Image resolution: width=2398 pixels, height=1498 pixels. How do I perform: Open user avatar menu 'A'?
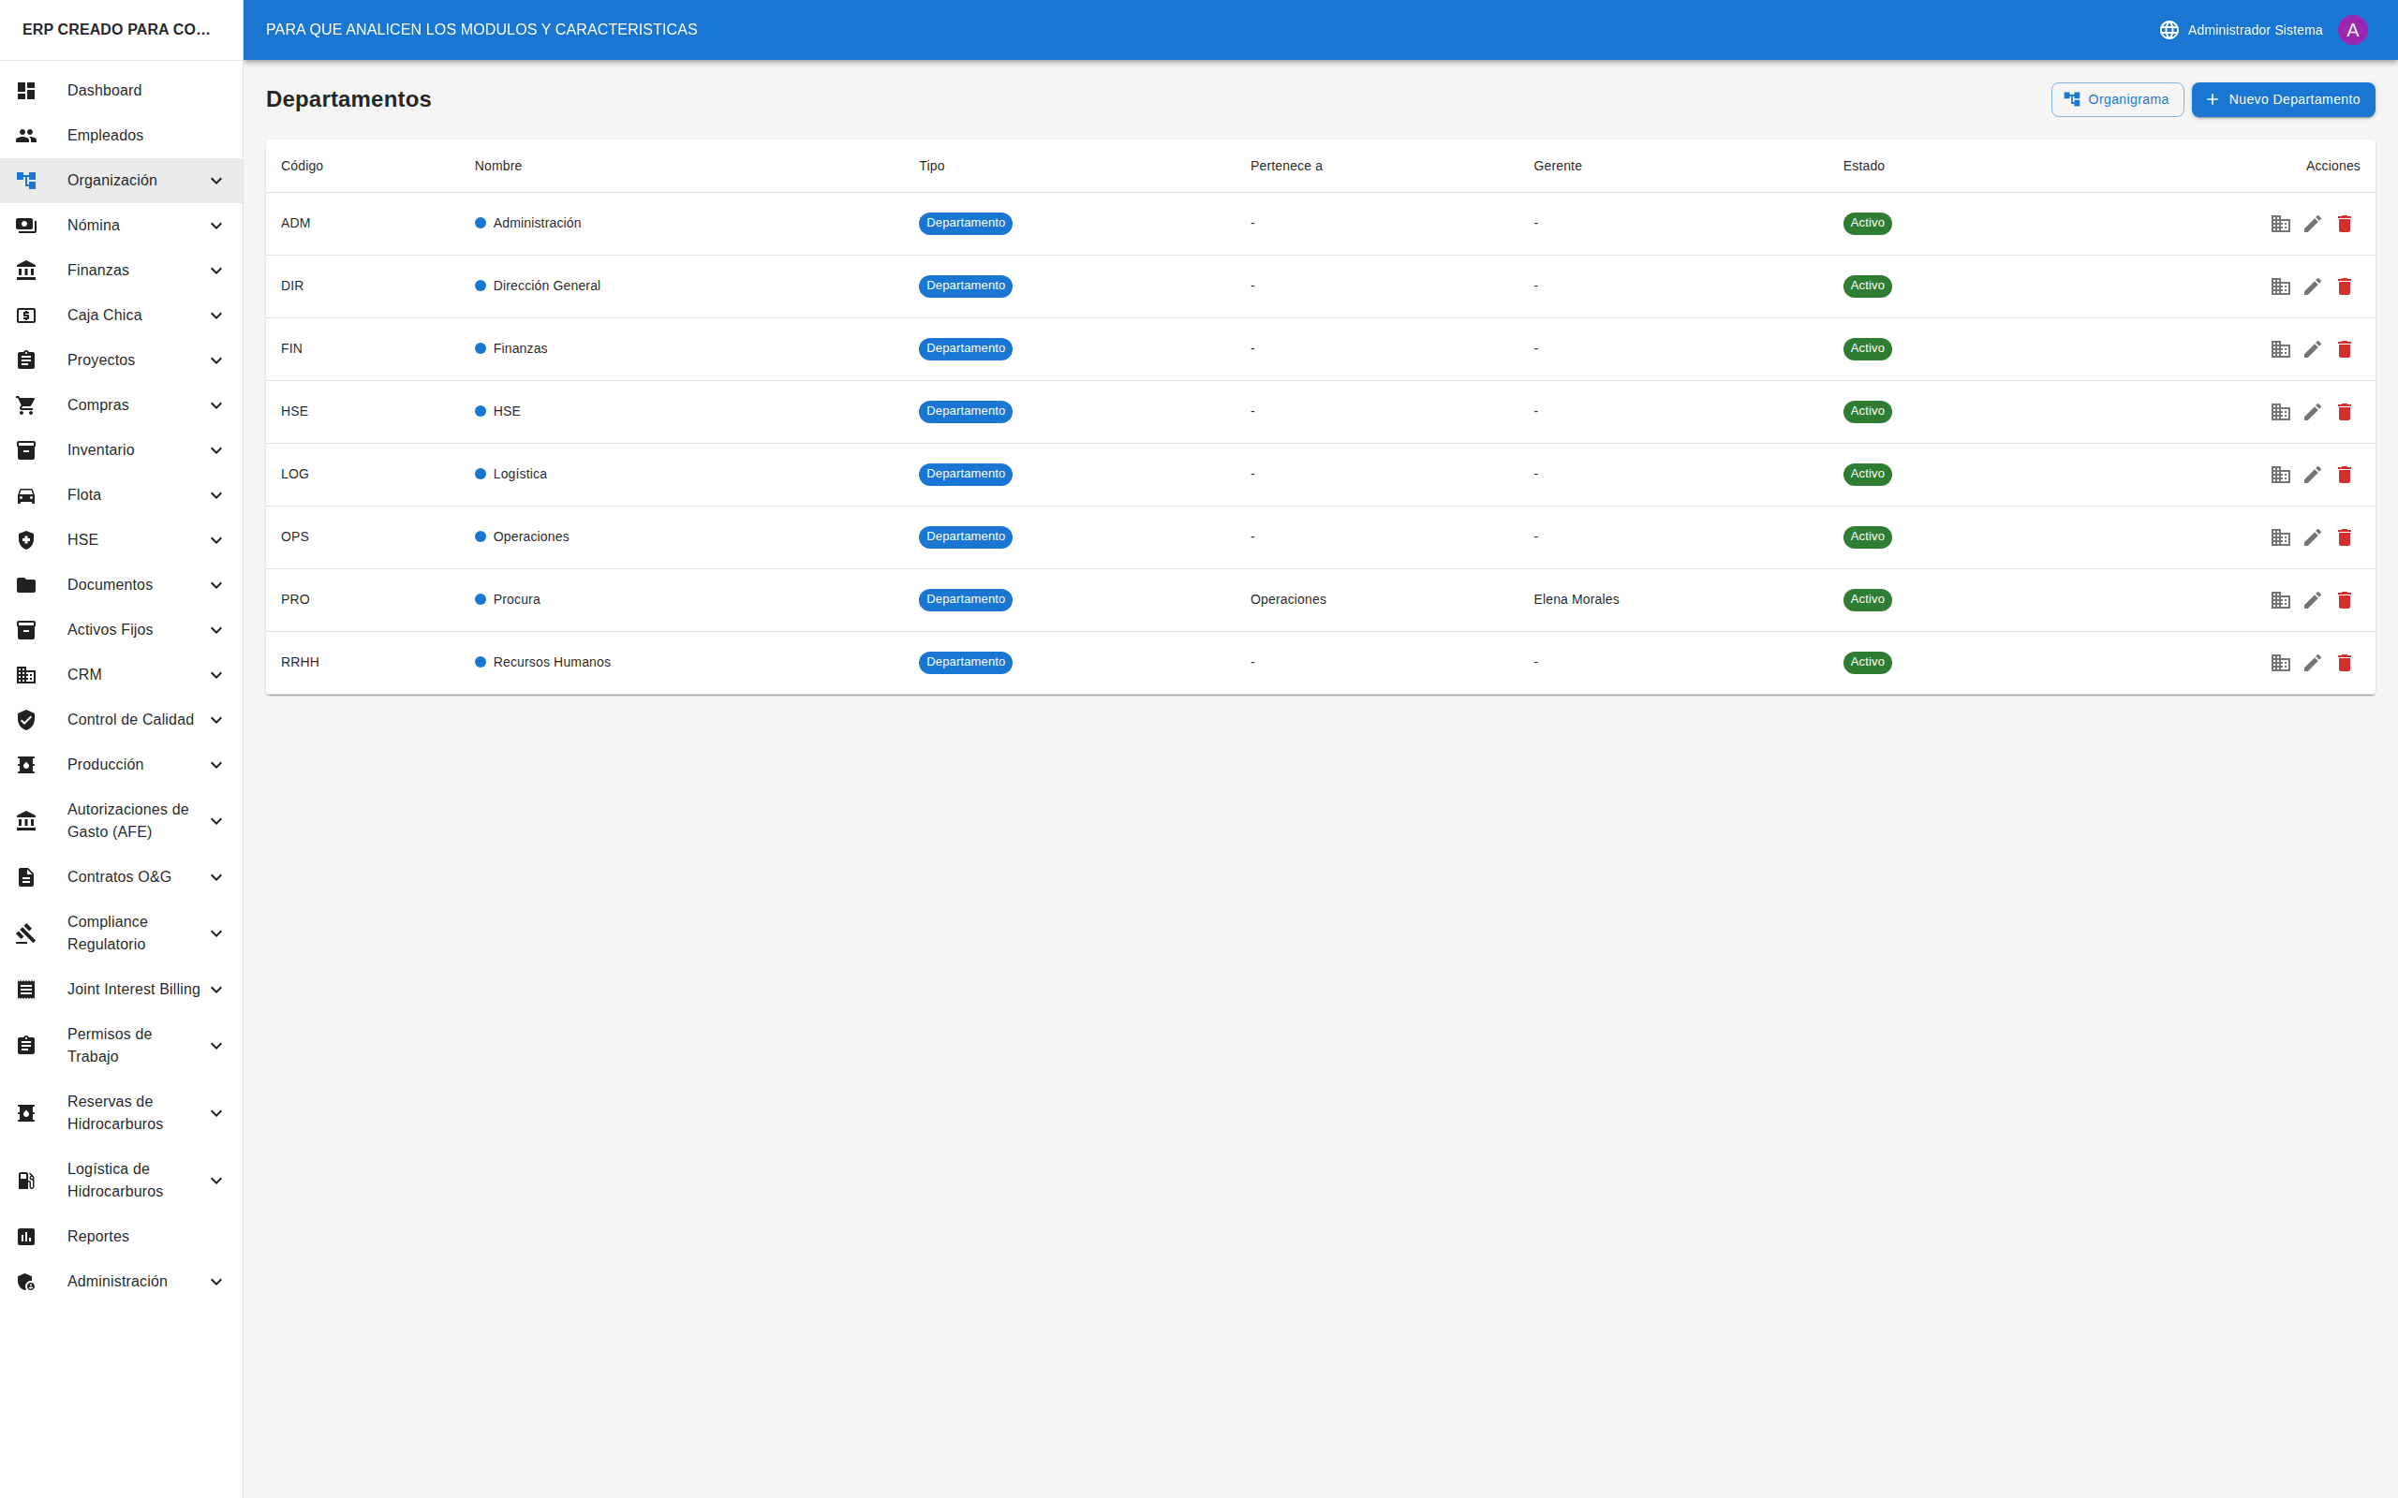tap(2352, 30)
